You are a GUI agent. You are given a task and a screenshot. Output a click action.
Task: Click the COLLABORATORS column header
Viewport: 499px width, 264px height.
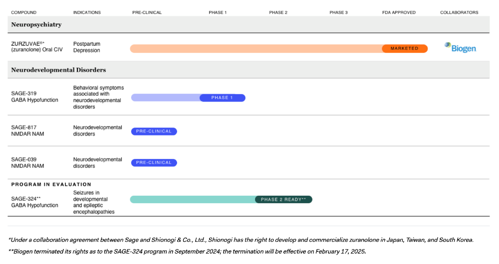click(x=459, y=12)
